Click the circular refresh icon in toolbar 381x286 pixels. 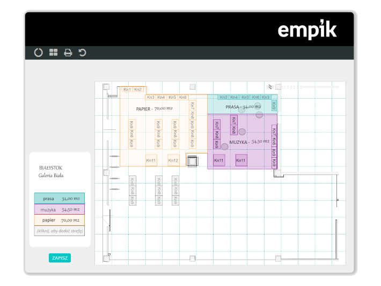click(x=39, y=53)
